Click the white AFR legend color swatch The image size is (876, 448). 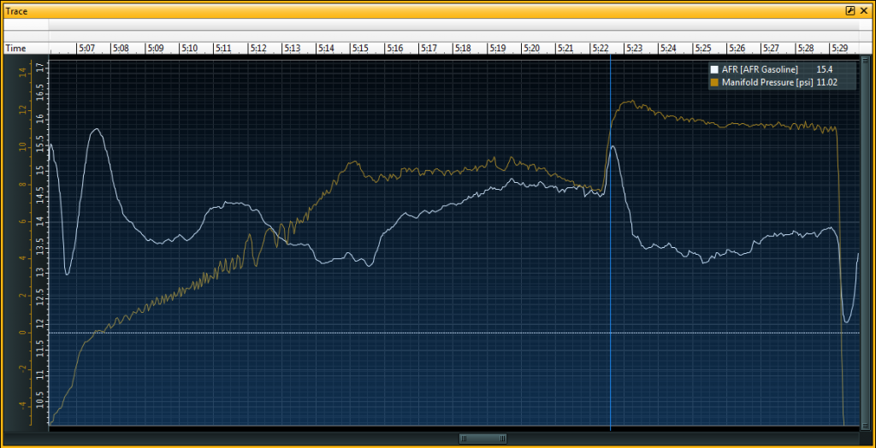pos(714,69)
